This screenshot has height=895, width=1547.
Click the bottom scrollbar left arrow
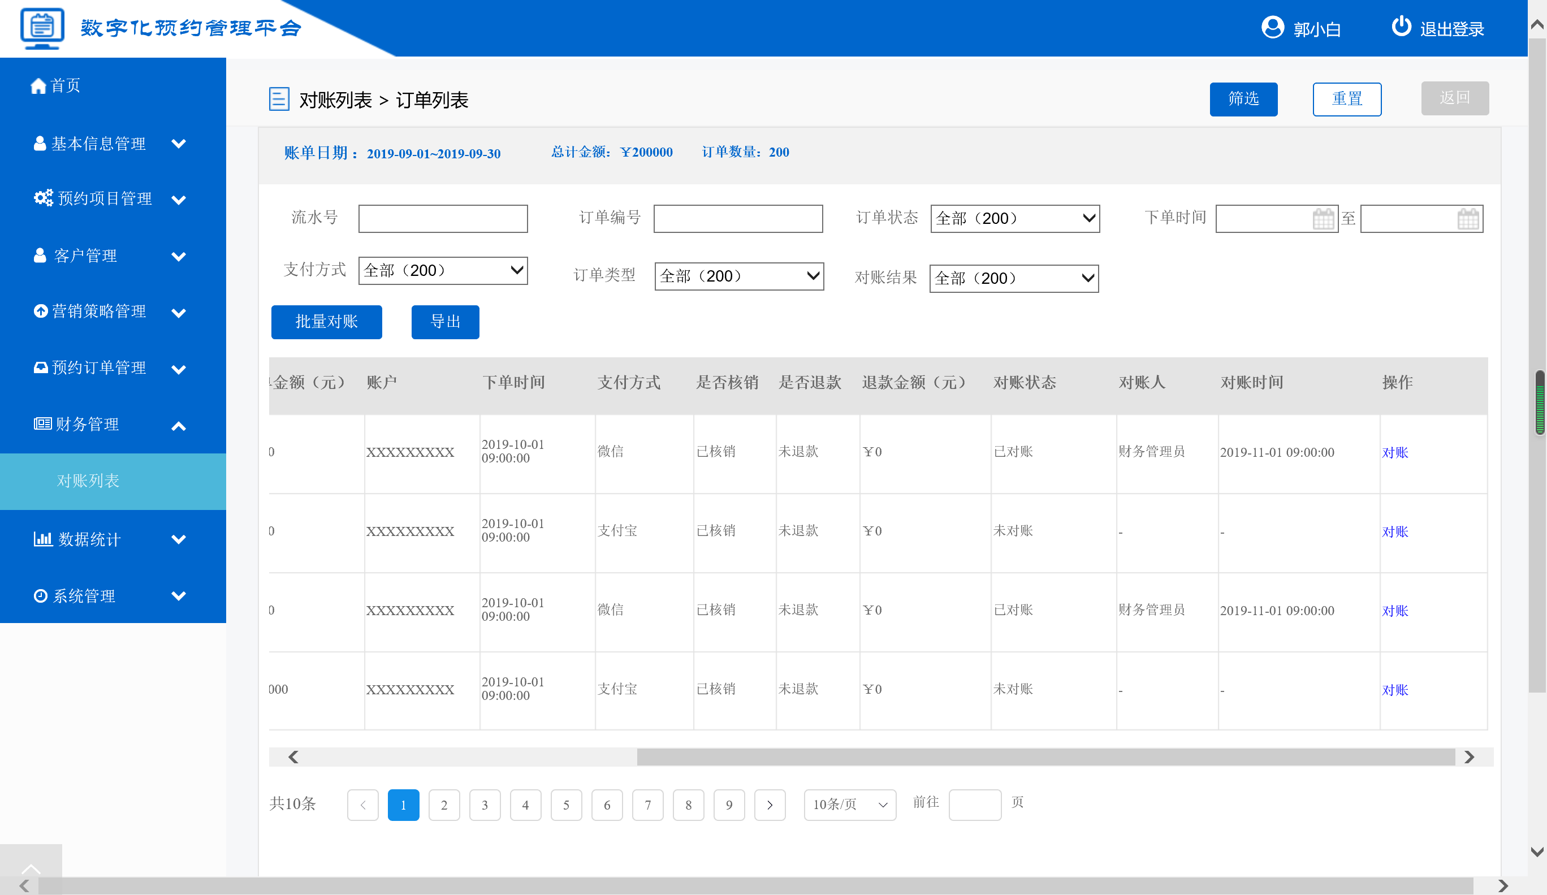tap(24, 886)
